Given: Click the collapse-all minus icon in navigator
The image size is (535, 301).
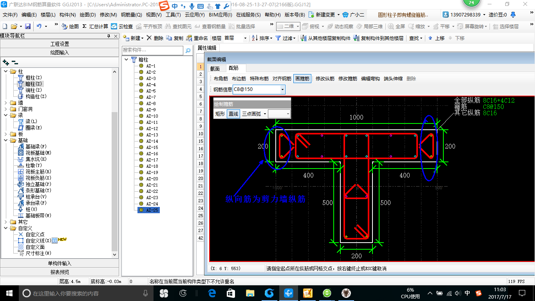Looking at the screenshot, I should click(x=14, y=62).
